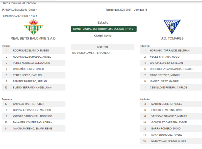The height and width of the screenshot is (149, 202).
Task: Click player RODRIGUEZ SANTAMARIA, IGNACIO
Action: tap(172, 69)
